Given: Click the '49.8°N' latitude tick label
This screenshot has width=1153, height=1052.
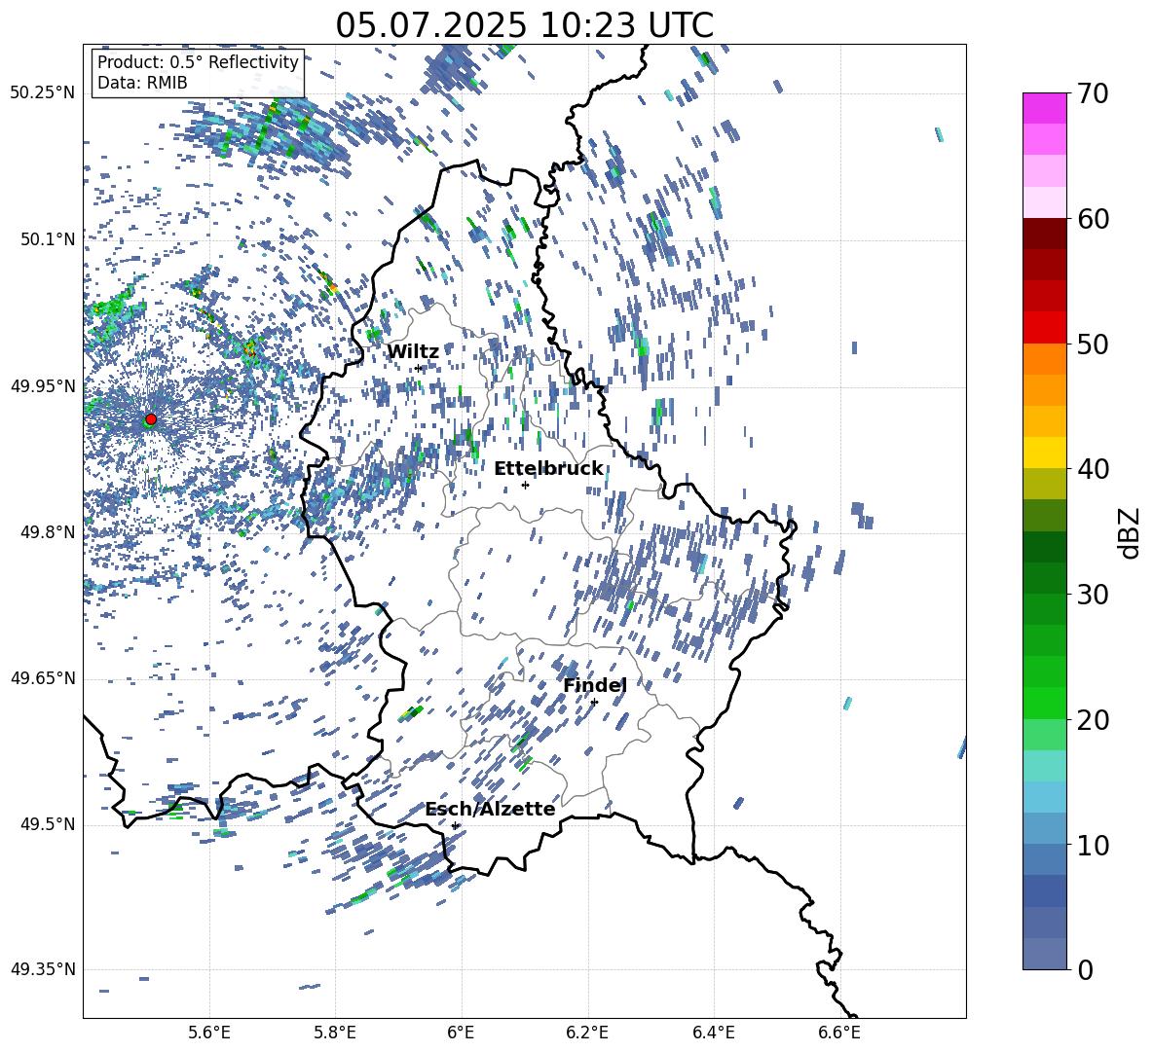Looking at the screenshot, I should point(48,532).
